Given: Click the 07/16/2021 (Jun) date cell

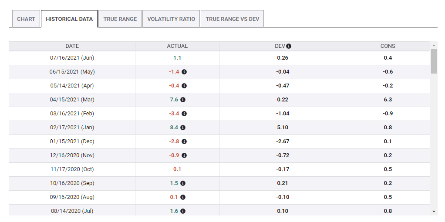Looking at the screenshot, I should tap(72, 58).
